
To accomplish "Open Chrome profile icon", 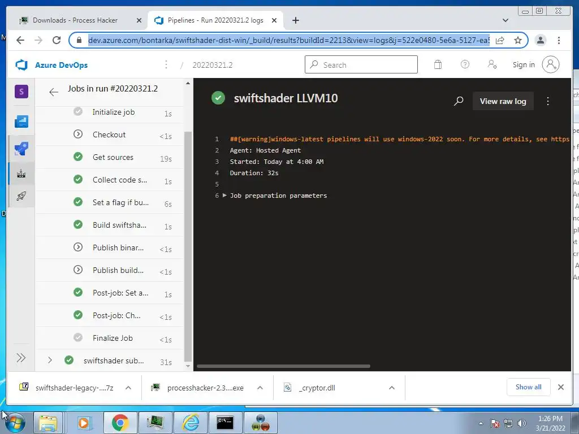I will pyautogui.click(x=540, y=40).
